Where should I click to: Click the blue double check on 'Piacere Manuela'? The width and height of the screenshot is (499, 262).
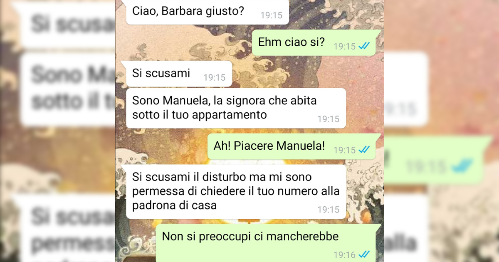(x=364, y=149)
